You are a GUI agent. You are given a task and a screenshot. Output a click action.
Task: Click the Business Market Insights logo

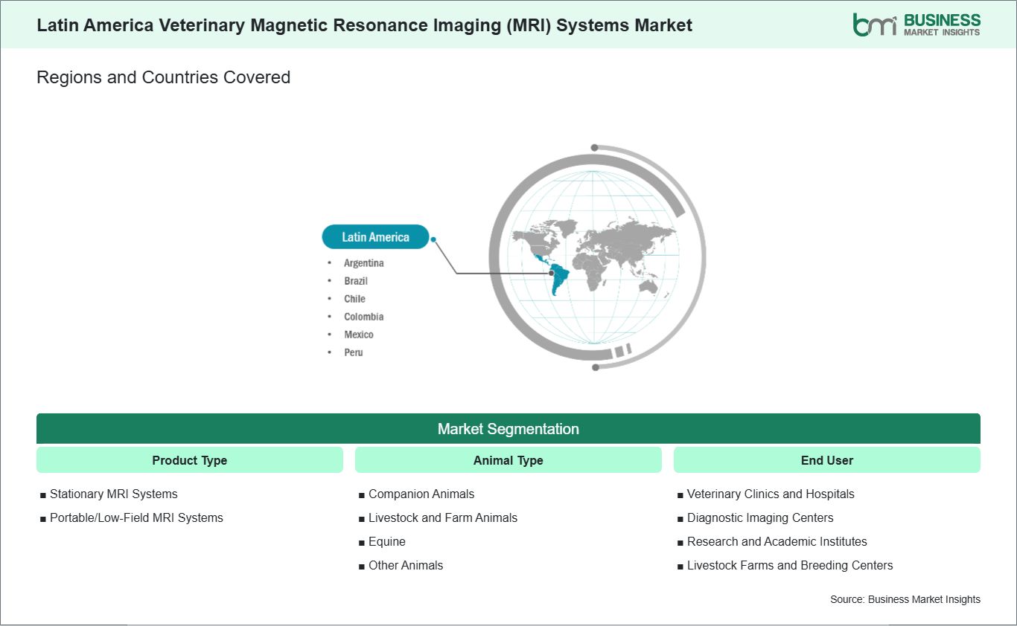click(x=916, y=25)
